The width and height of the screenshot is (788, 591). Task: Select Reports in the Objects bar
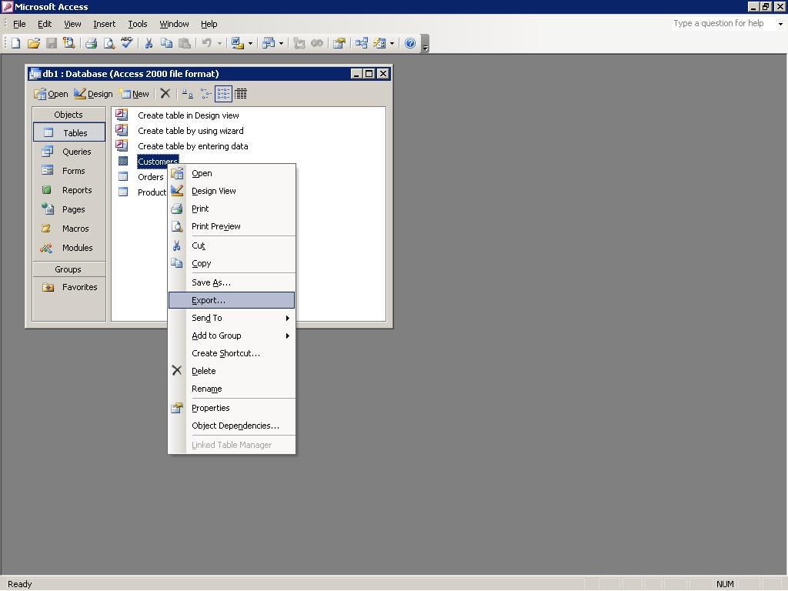coord(69,190)
